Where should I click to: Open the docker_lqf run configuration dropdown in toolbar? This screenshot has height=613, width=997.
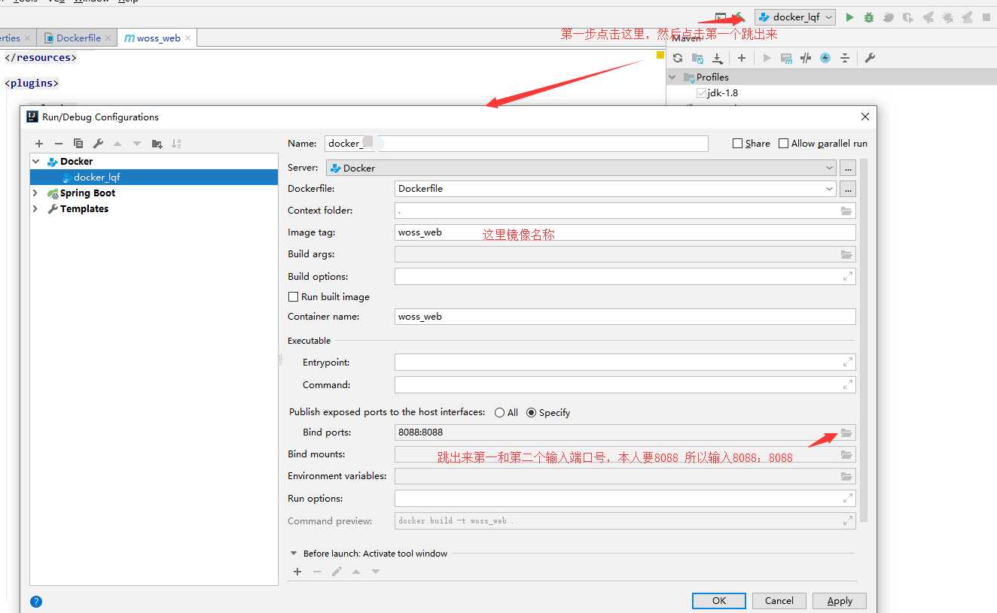[x=795, y=17]
